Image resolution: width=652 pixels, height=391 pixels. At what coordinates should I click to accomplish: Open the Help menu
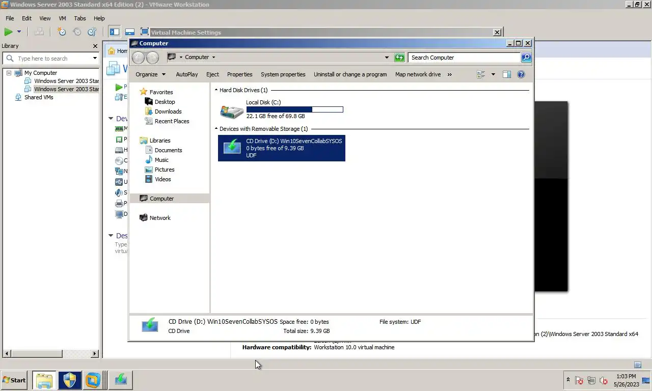[99, 18]
